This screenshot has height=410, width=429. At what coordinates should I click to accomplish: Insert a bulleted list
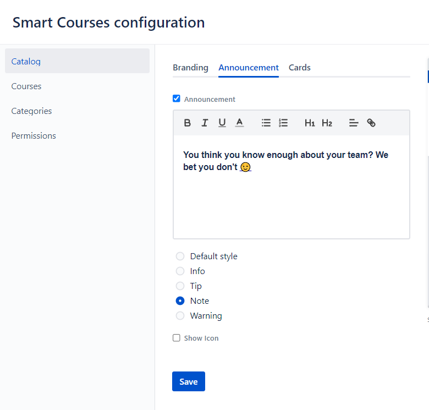point(266,123)
